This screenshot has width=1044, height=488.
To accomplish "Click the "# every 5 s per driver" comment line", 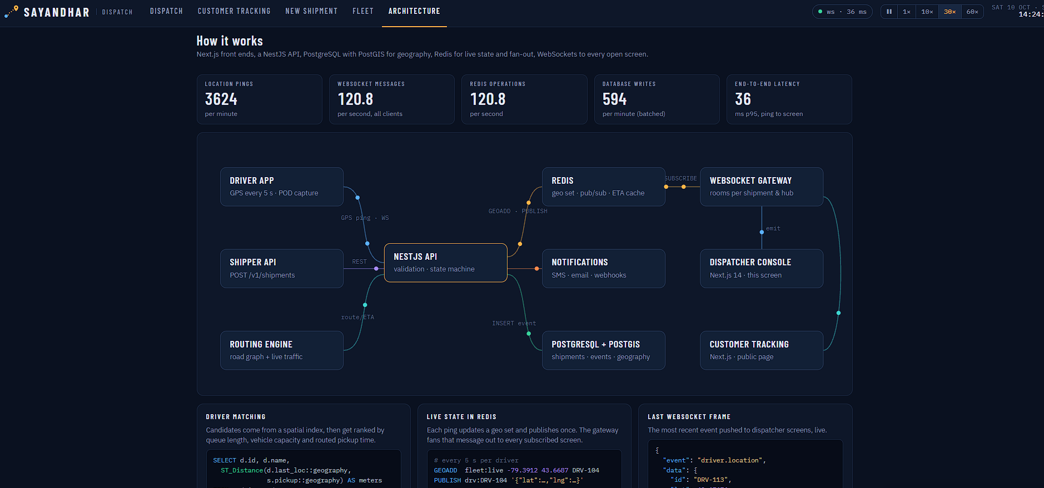I will [x=476, y=460].
